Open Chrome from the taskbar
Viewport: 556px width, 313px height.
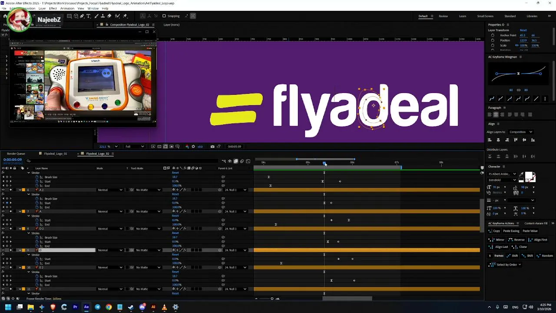click(109, 307)
